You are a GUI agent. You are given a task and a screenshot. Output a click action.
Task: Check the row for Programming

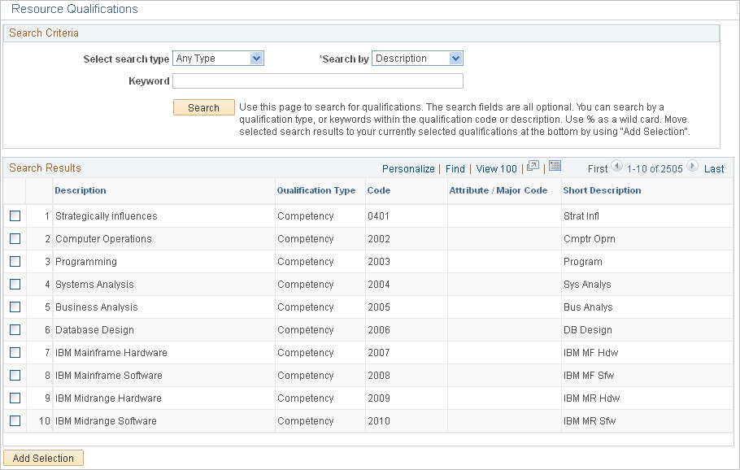click(15, 261)
